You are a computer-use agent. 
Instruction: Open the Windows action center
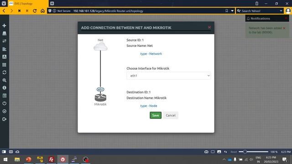284,159
